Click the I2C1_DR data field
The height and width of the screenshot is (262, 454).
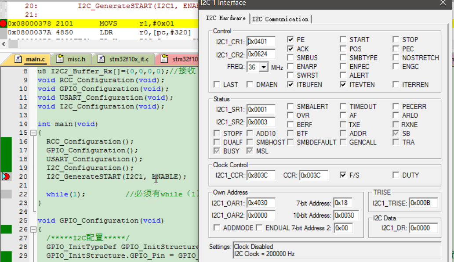(x=424, y=228)
